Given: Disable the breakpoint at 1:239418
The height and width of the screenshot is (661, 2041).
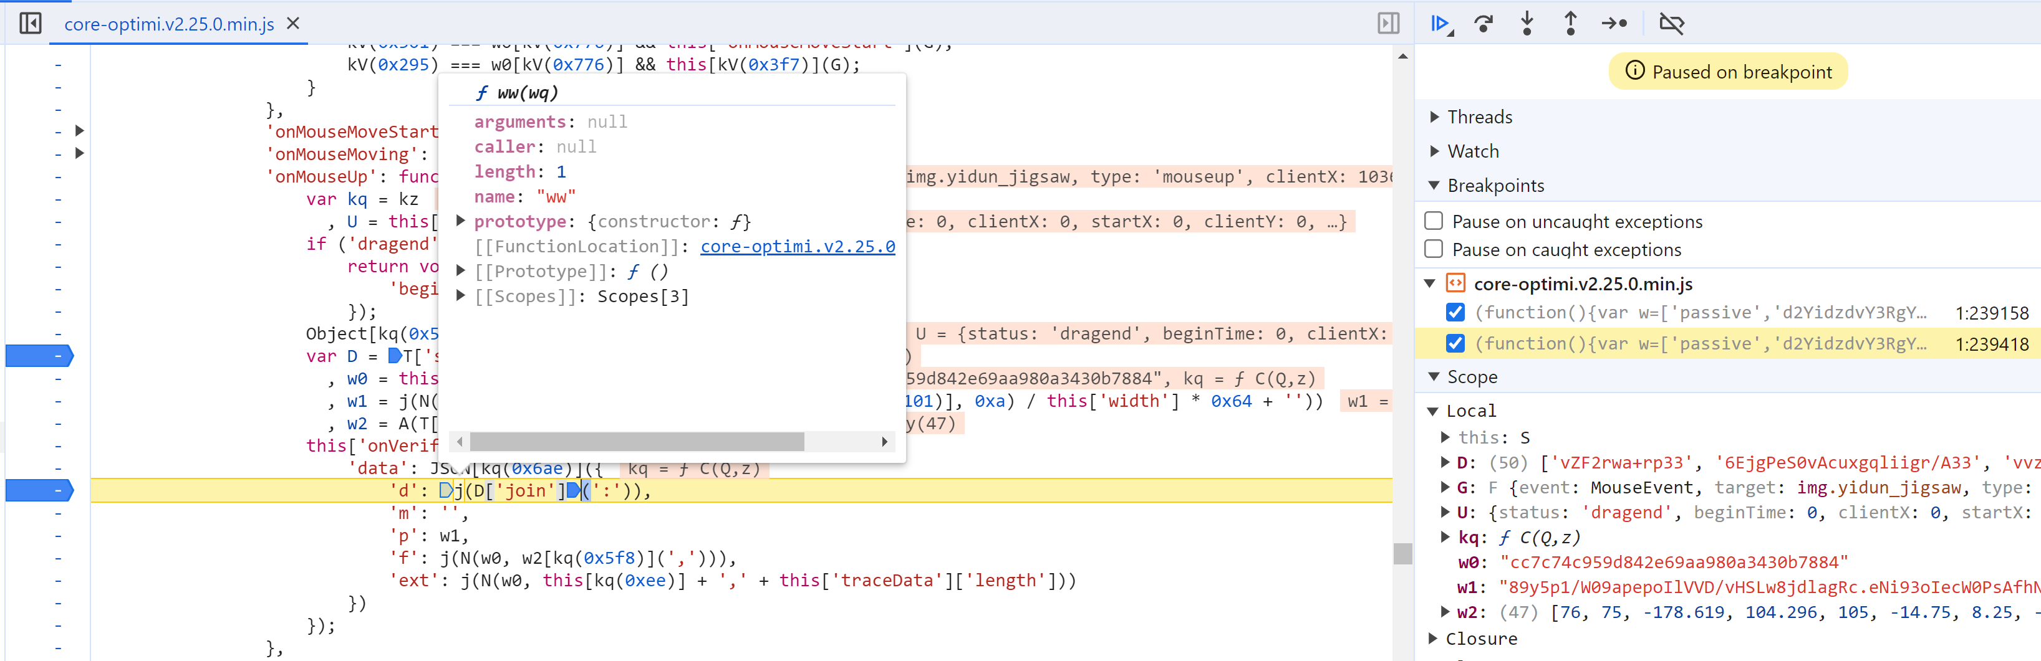Looking at the screenshot, I should 1455,343.
